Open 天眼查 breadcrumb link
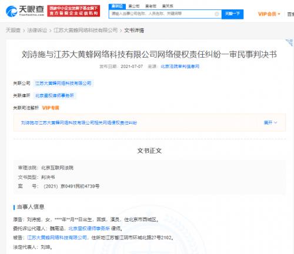Image resolution: width=294 pixels, height=254 pixels. [13, 31]
